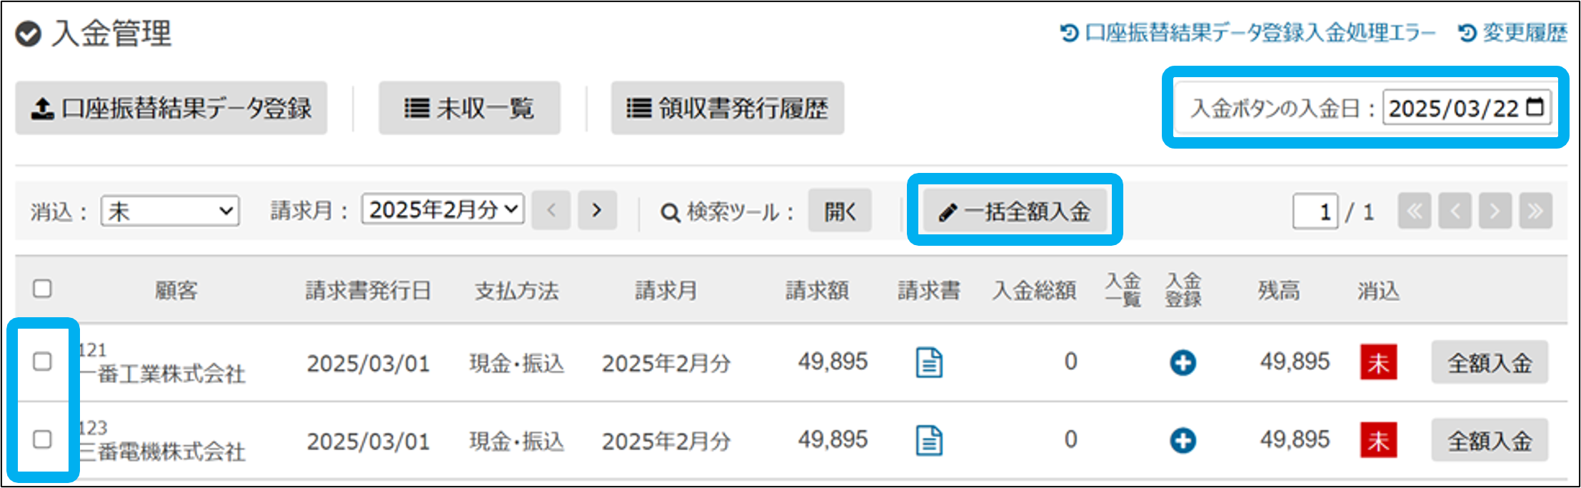Expand search tools with 開く button
The height and width of the screenshot is (488, 1581).
point(840,211)
